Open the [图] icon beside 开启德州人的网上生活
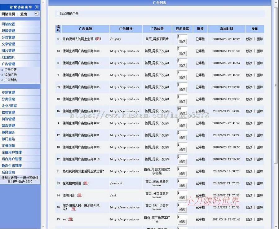Image resolution: width=279 pixels, height=229 pixels. point(98,38)
